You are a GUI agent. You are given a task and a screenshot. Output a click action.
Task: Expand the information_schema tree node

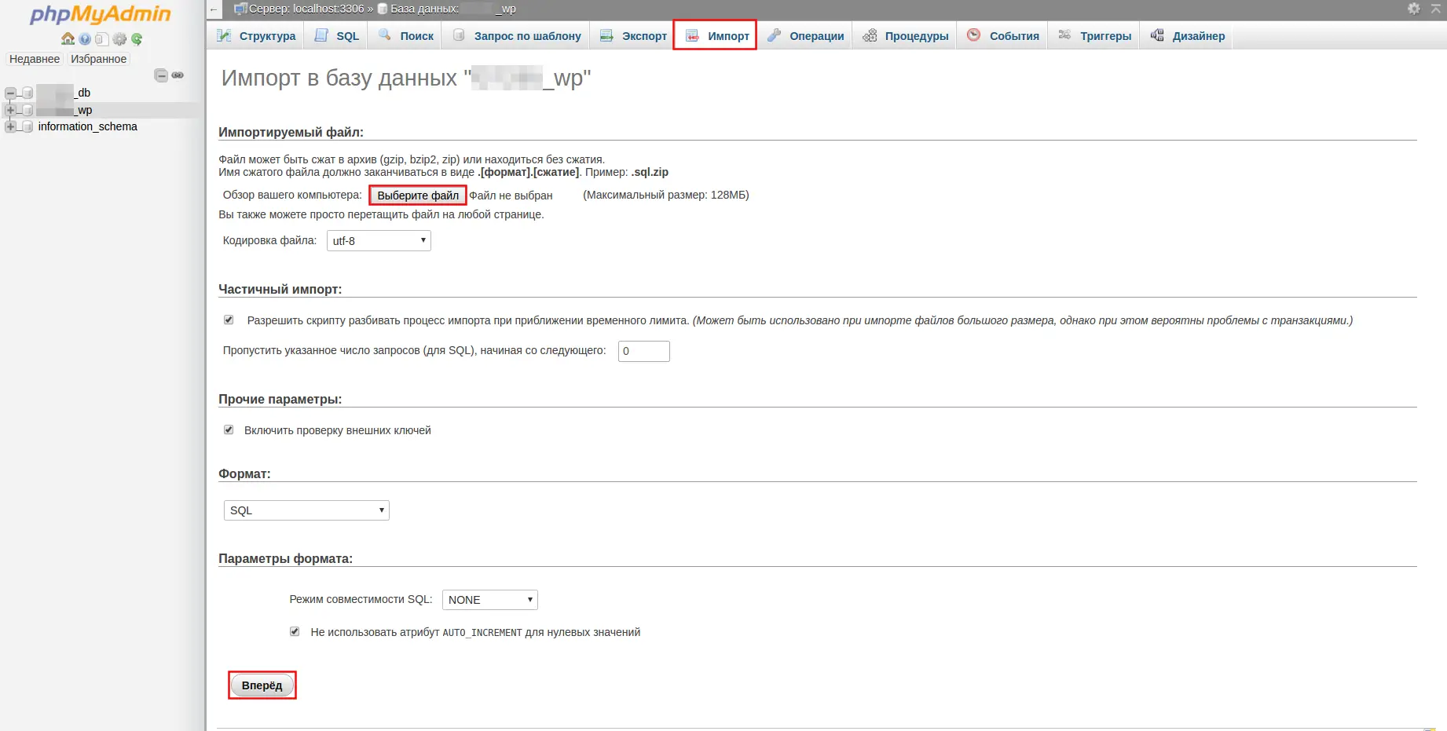(x=10, y=126)
